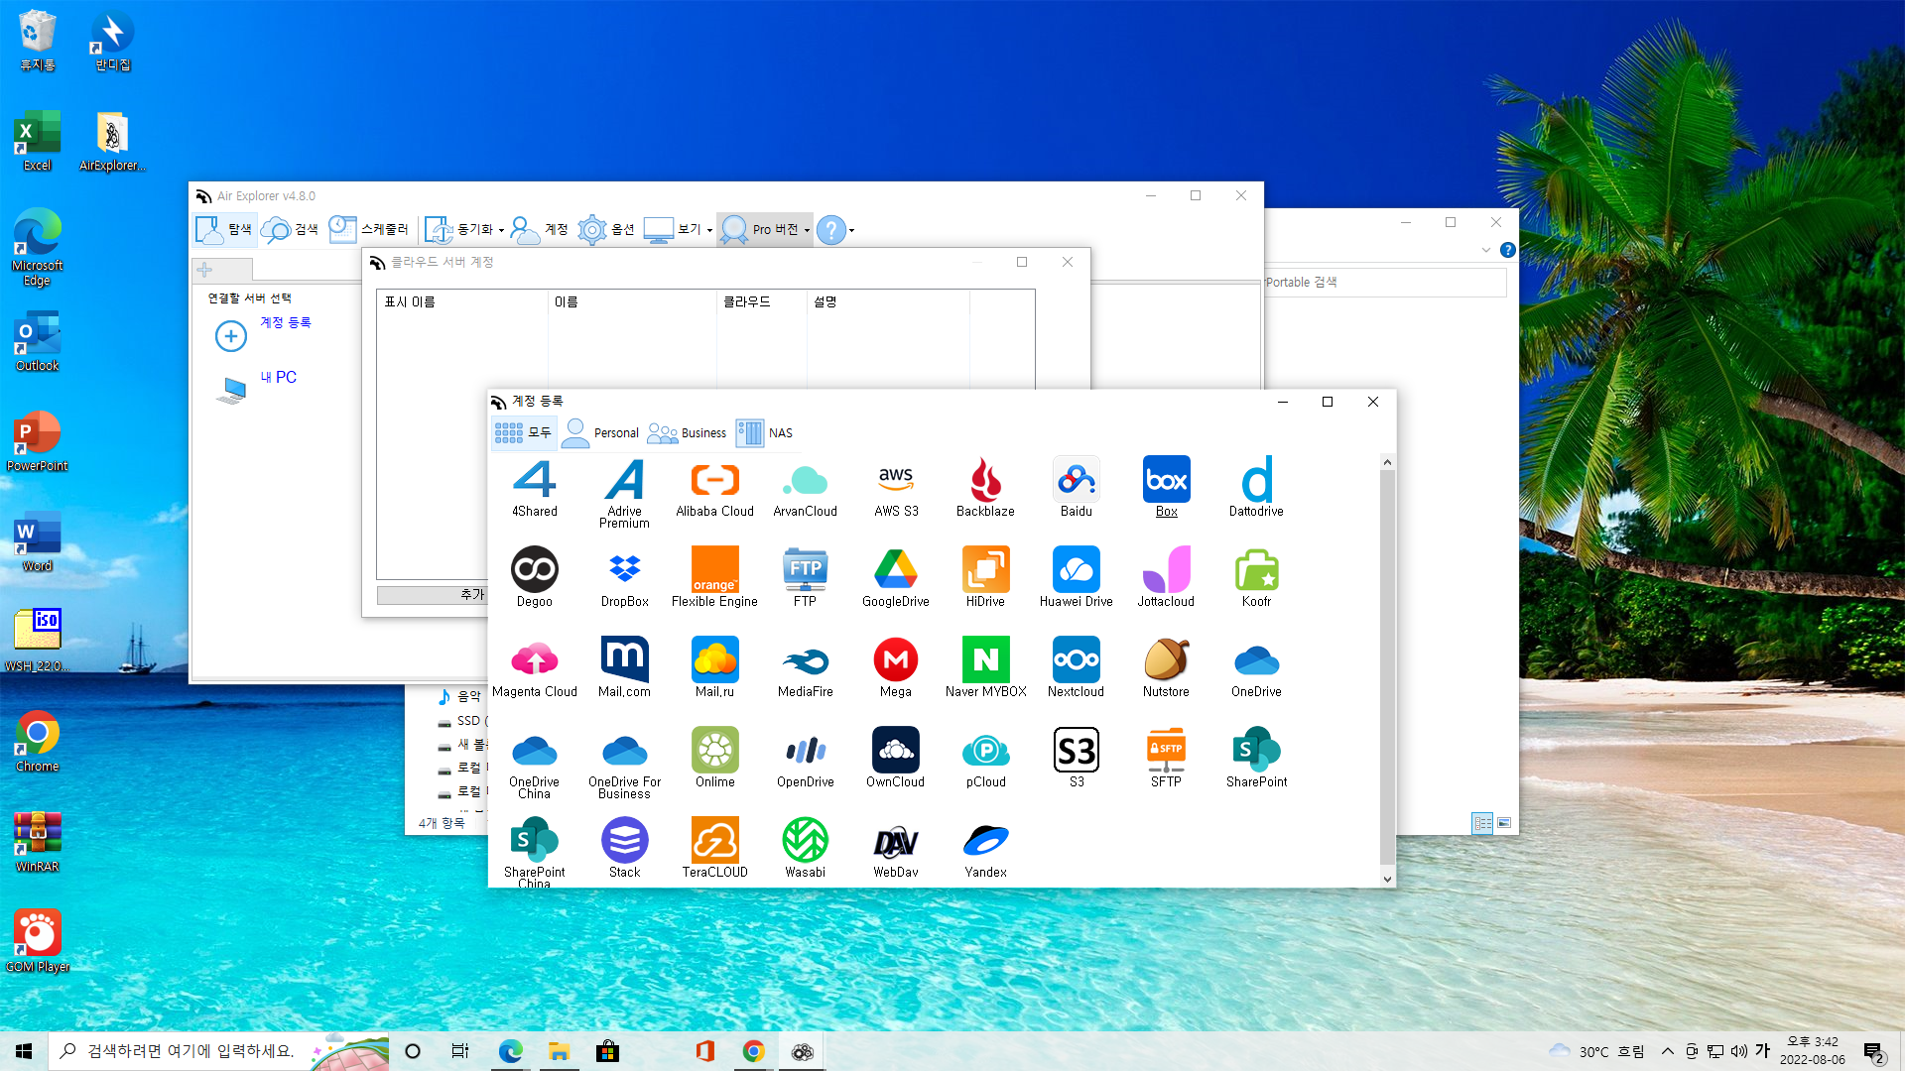Select the WebDav icon
The height and width of the screenshot is (1071, 1905).
coord(895,848)
